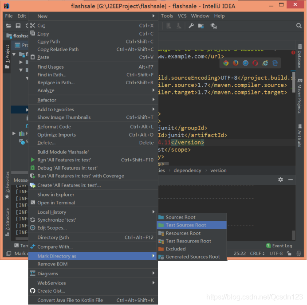Click the wrench settings toolbar icon
Viewport: 307px width, 305px height.
point(191,26)
